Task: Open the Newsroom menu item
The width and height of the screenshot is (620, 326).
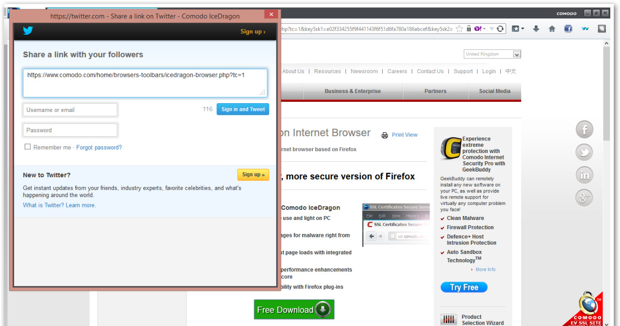Action: click(364, 71)
